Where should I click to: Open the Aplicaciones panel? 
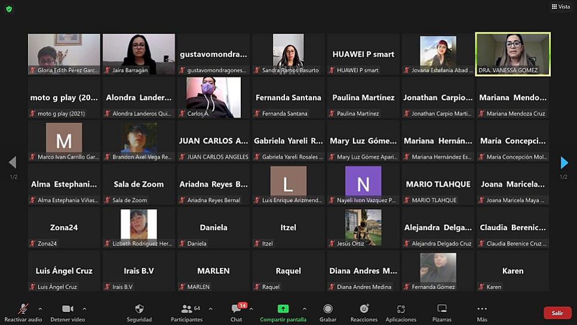tap(401, 309)
